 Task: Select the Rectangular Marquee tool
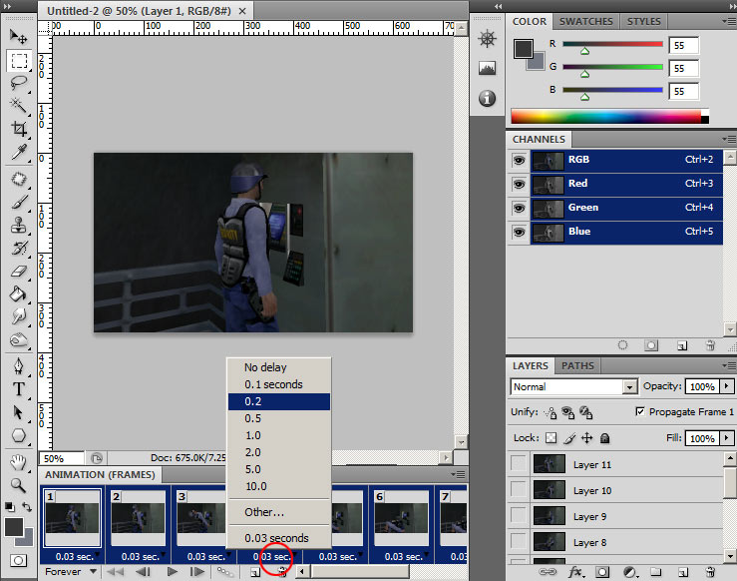point(19,61)
